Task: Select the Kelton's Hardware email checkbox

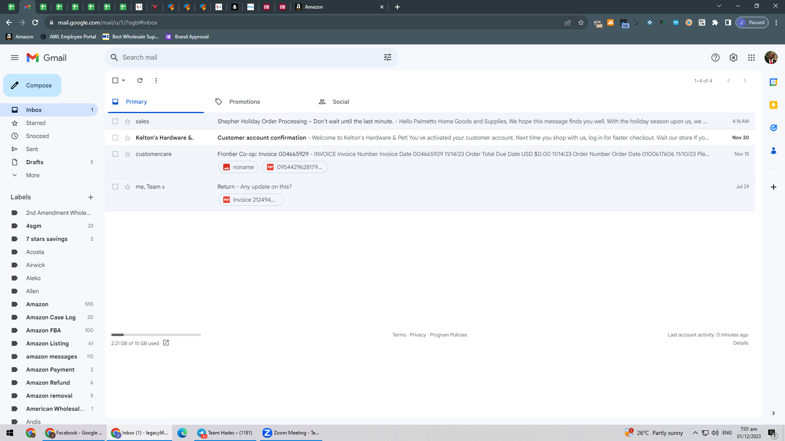Action: pyautogui.click(x=115, y=138)
